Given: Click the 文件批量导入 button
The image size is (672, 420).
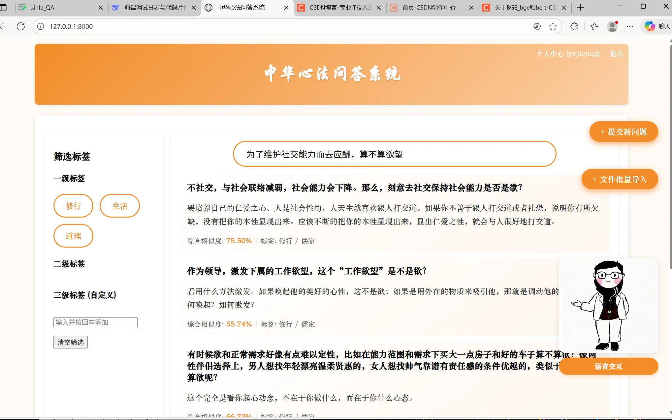Looking at the screenshot, I should 620,179.
